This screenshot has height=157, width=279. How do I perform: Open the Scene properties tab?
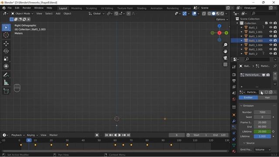(234, 93)
